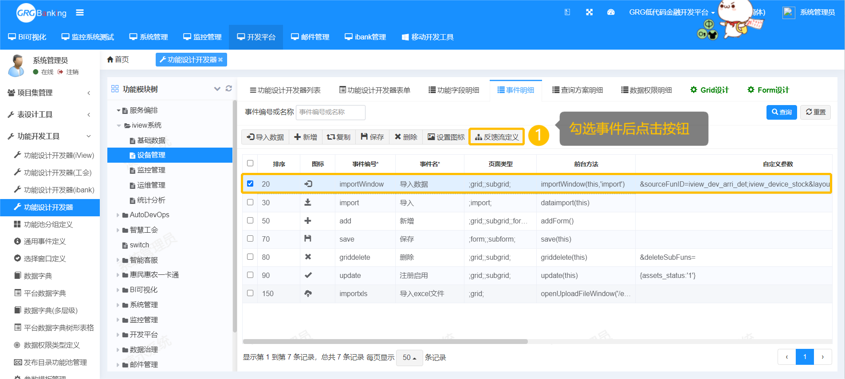The width and height of the screenshot is (845, 379).
Task: Click the checkmark icon in update row
Action: 308,275
